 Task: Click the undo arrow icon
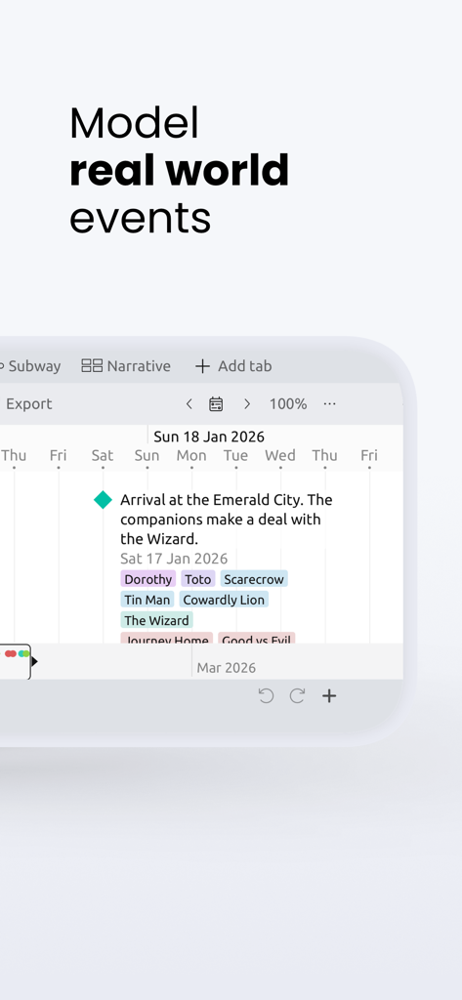click(266, 695)
